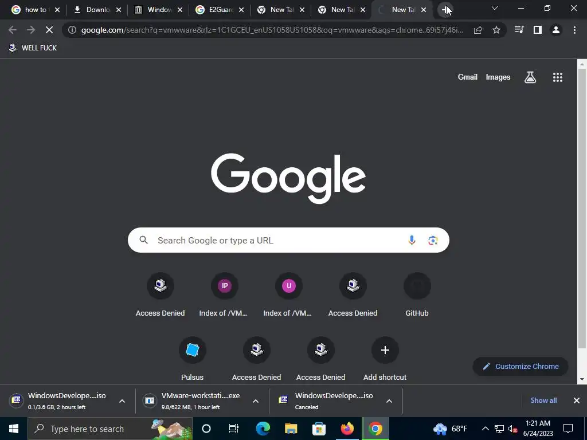
Task: Bookmark this page with the star icon
Action: coord(496,30)
